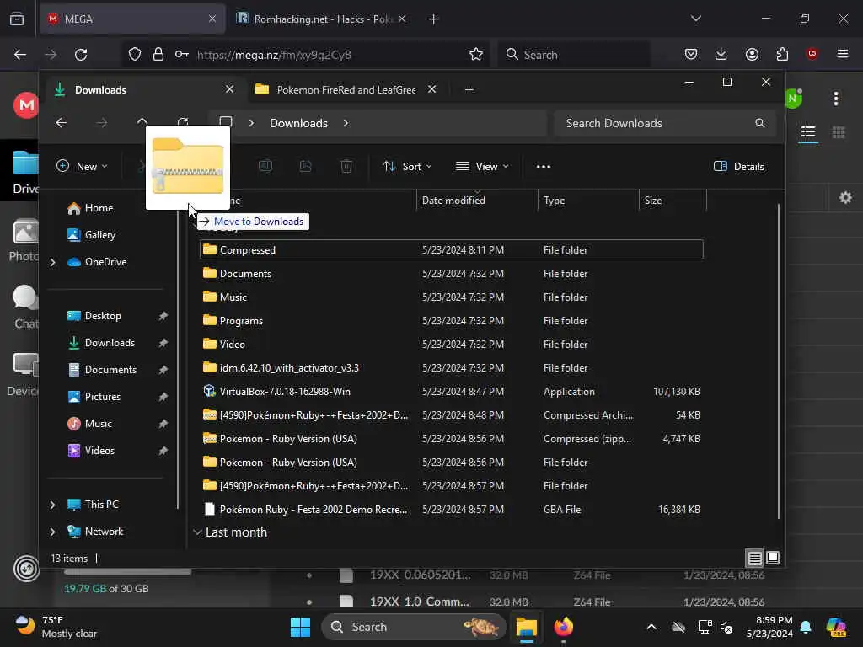This screenshot has width=863, height=647.
Task: Sort by the Size column header
Action: pos(672,201)
